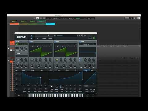Open the filter type dropdown MG Low 12
Viewport: 148px width, 111px height.
coord(86,44)
